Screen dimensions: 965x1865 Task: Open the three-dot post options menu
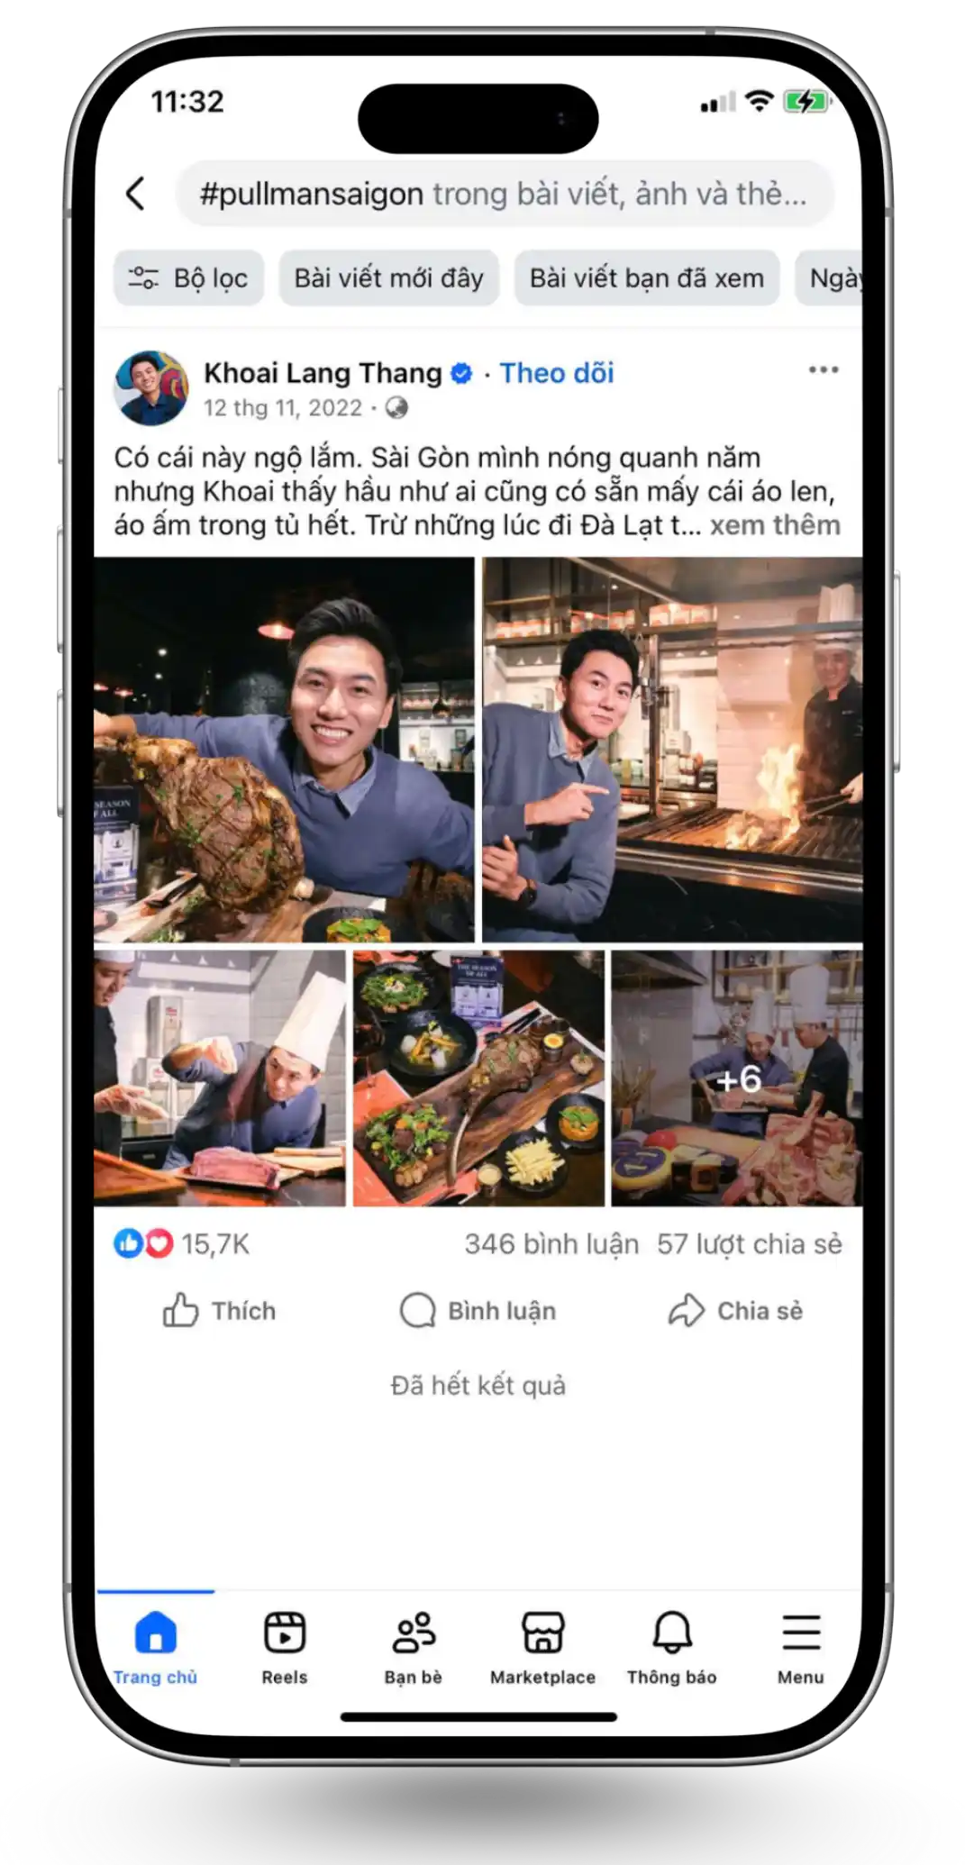[824, 369]
